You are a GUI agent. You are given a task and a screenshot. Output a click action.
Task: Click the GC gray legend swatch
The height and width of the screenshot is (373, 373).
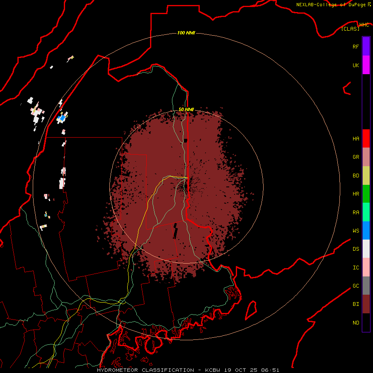(x=366, y=286)
